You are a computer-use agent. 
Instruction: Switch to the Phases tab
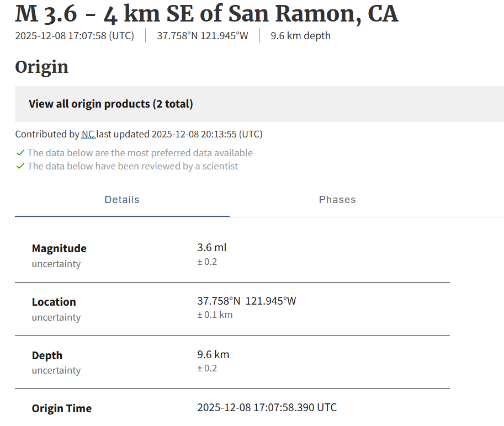tap(337, 200)
